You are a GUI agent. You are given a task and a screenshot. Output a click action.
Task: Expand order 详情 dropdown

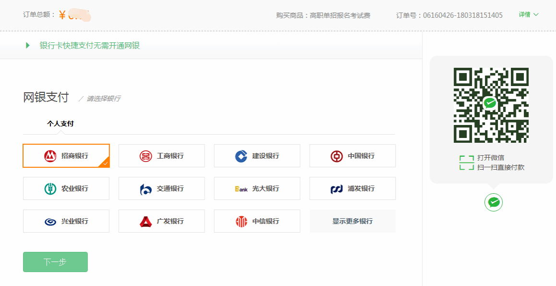[x=529, y=14]
